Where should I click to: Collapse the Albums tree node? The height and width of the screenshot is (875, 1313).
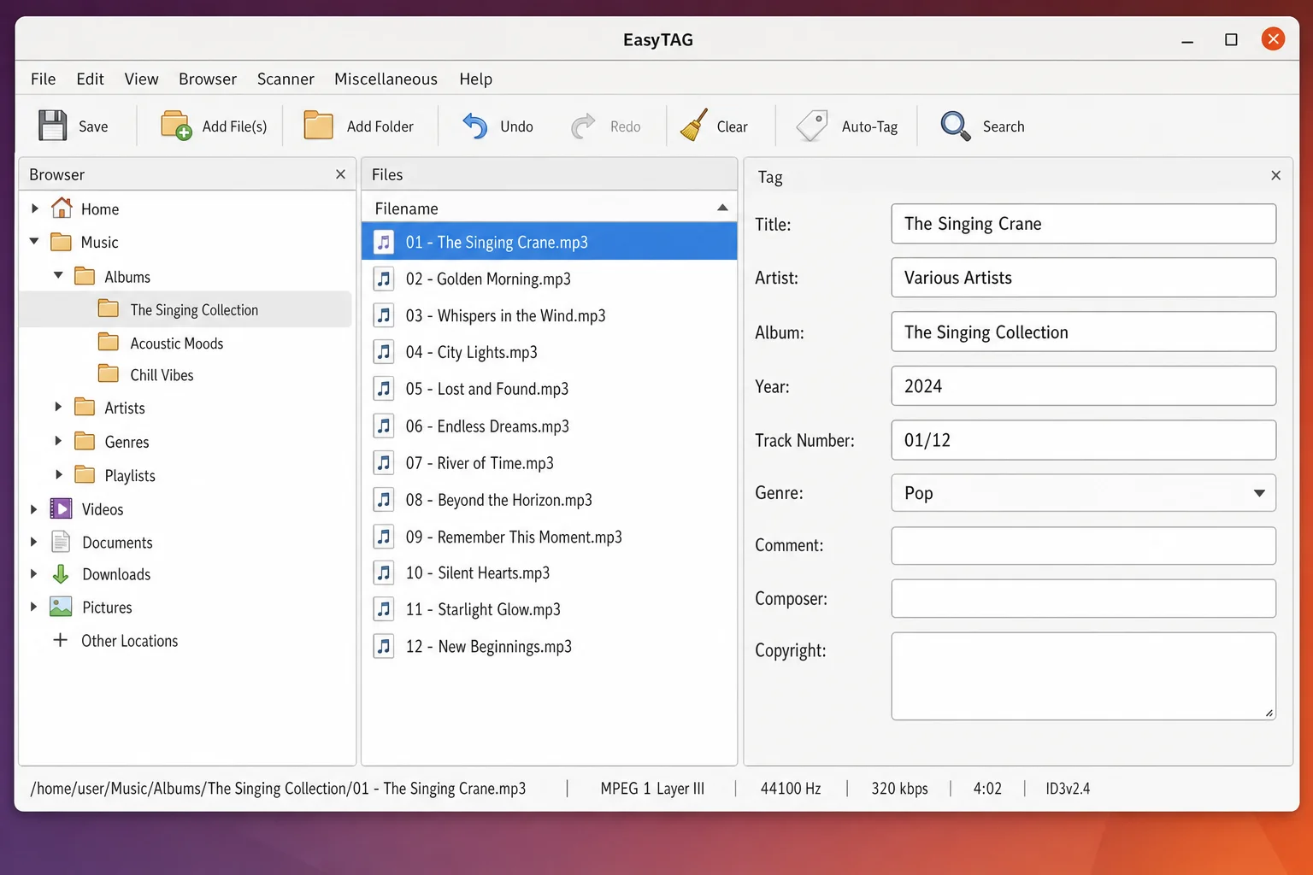tap(58, 276)
